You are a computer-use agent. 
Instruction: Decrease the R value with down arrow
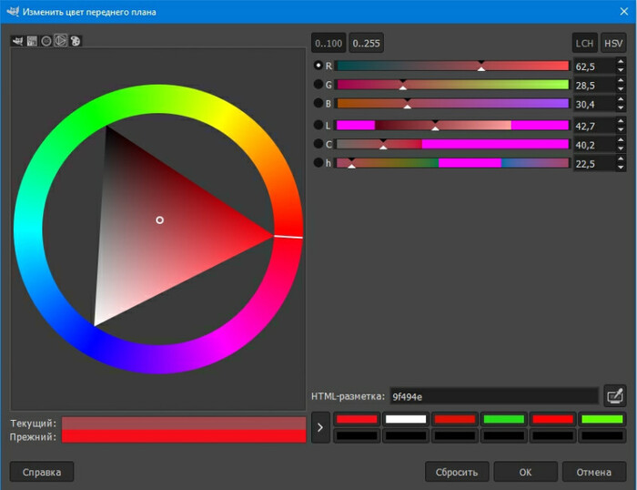tap(621, 70)
